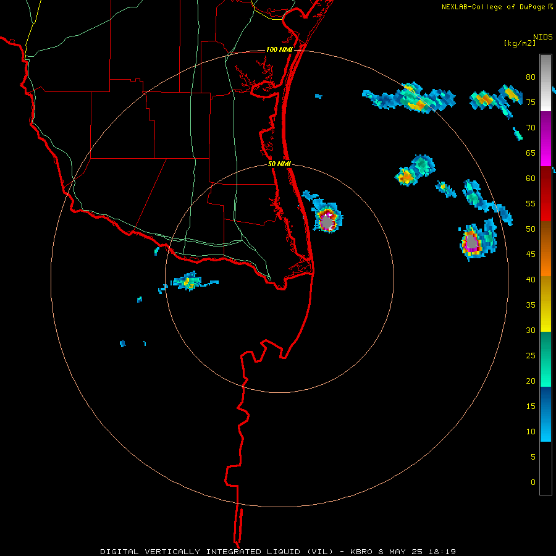Viewport: 556px width, 556px height.
Task: Click the black bottom segment of the color bar
Action: click(x=545, y=468)
